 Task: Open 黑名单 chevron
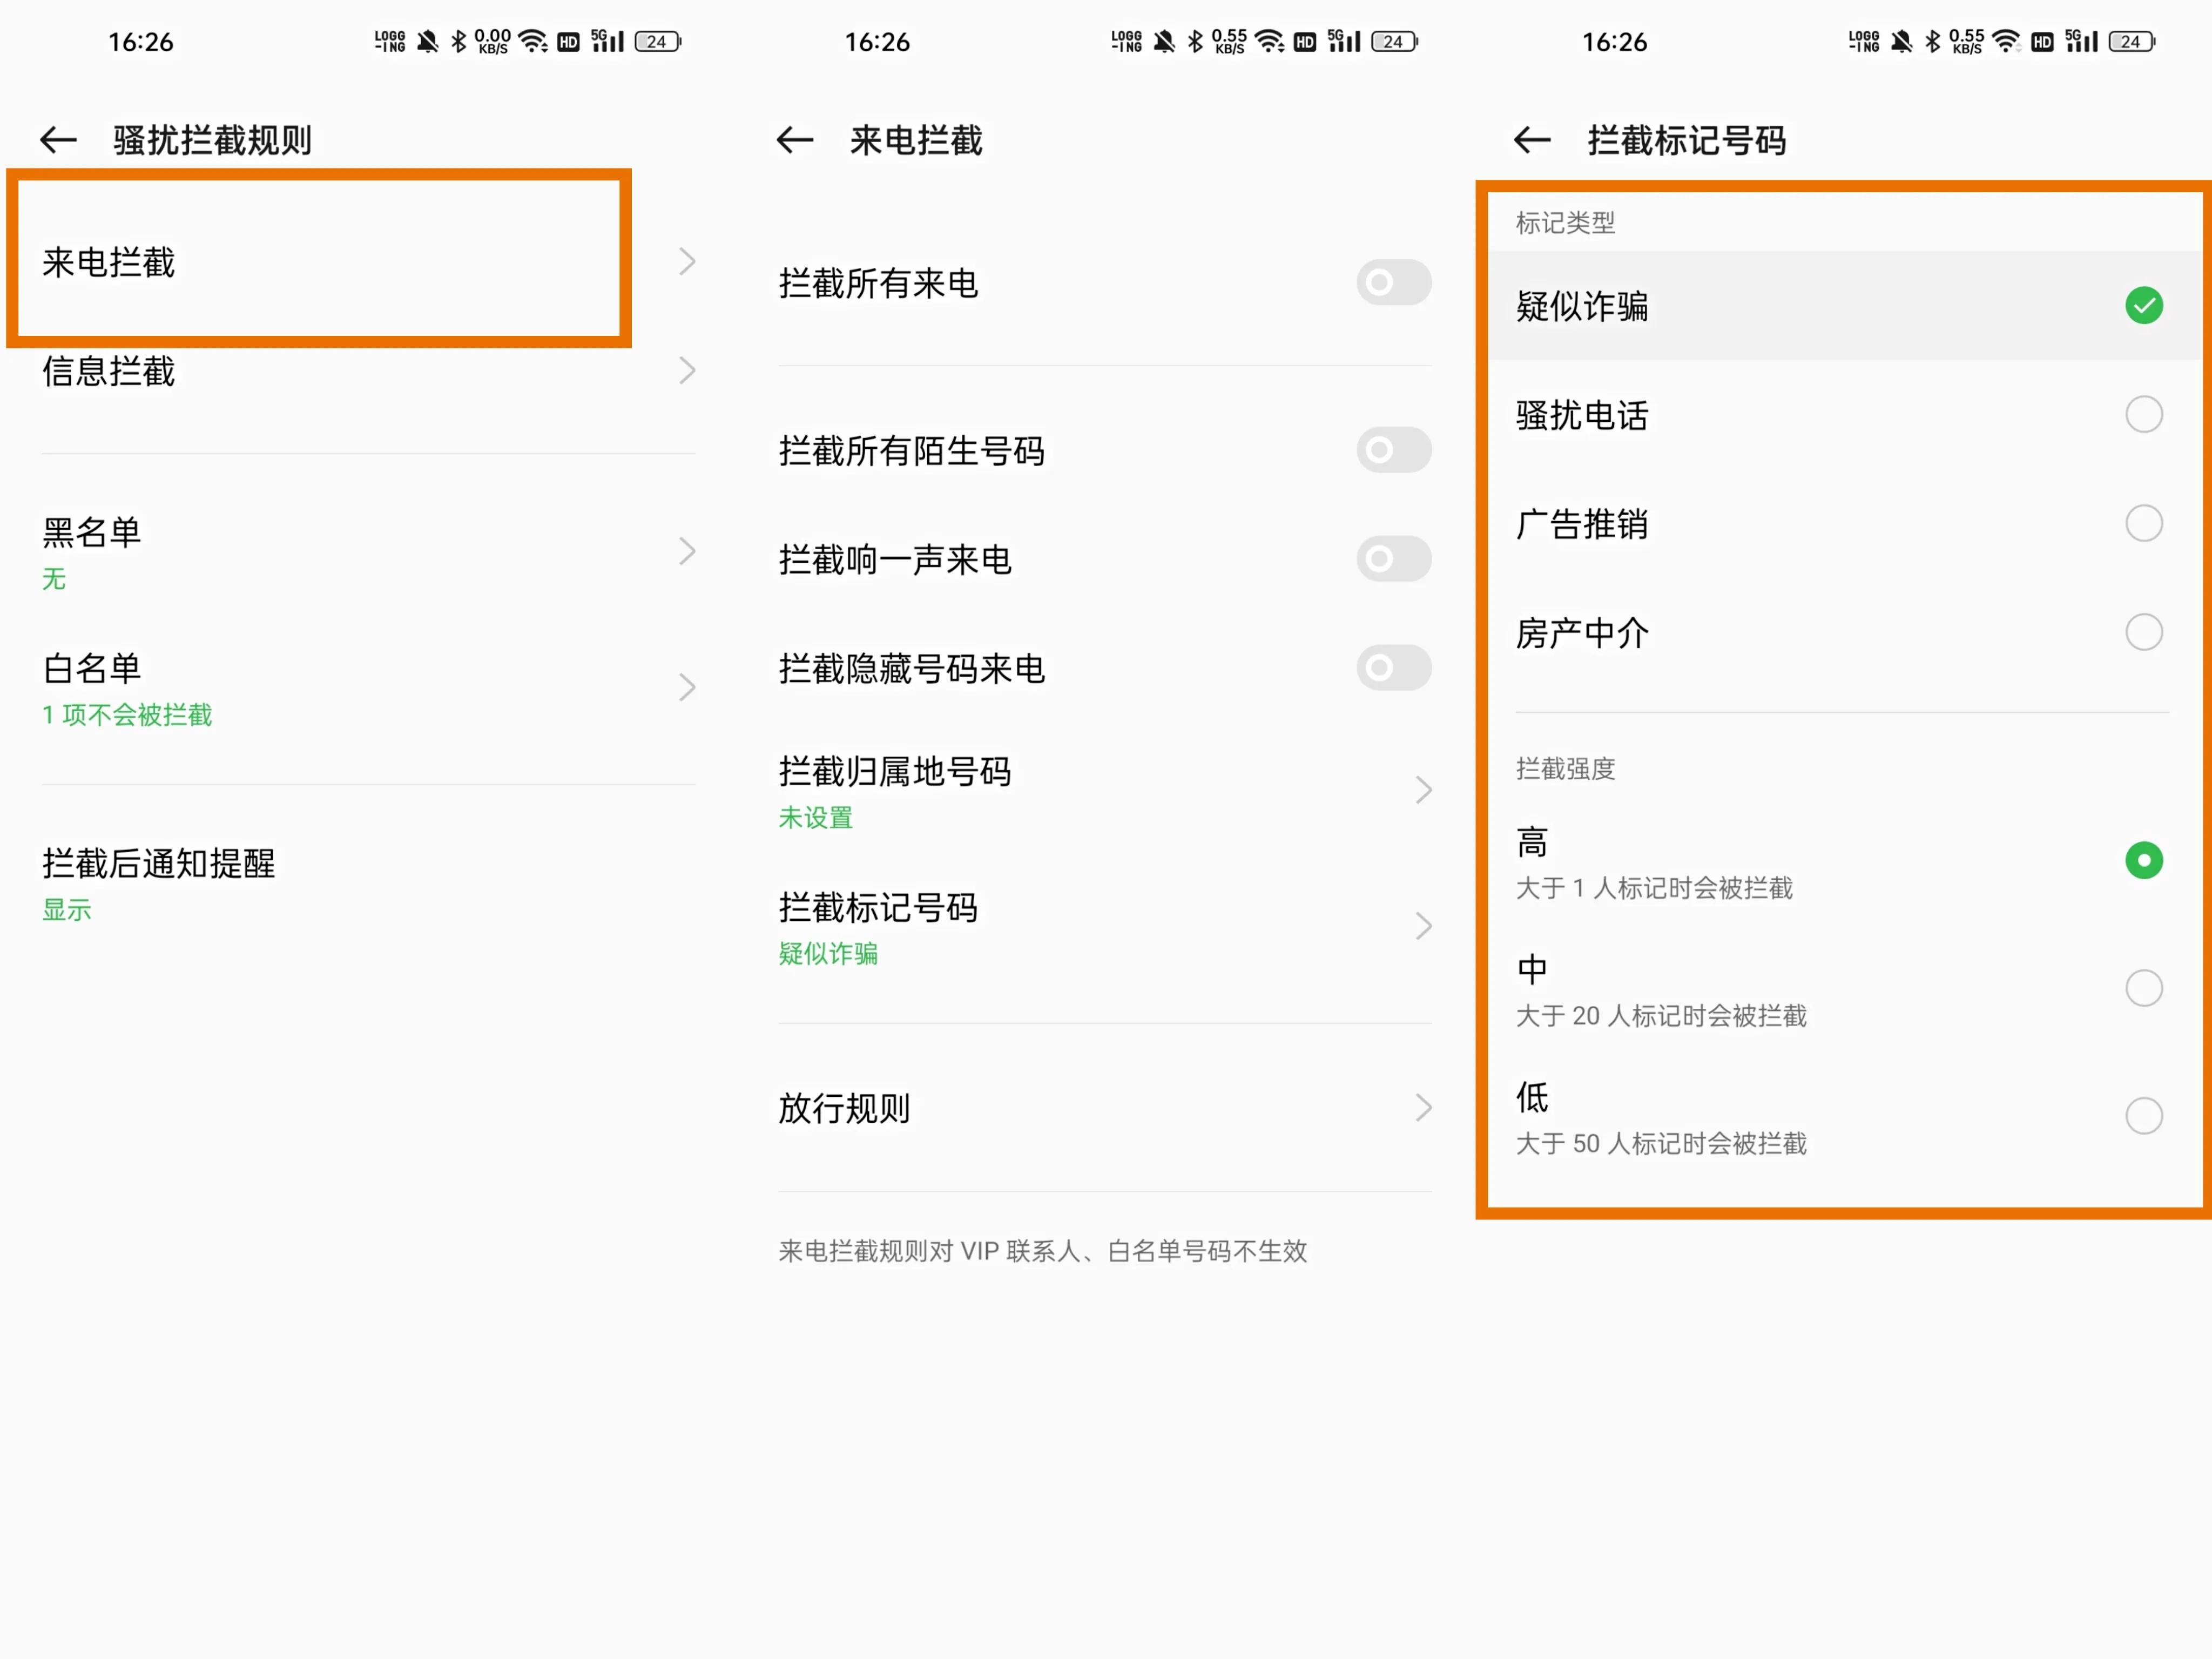687,551
